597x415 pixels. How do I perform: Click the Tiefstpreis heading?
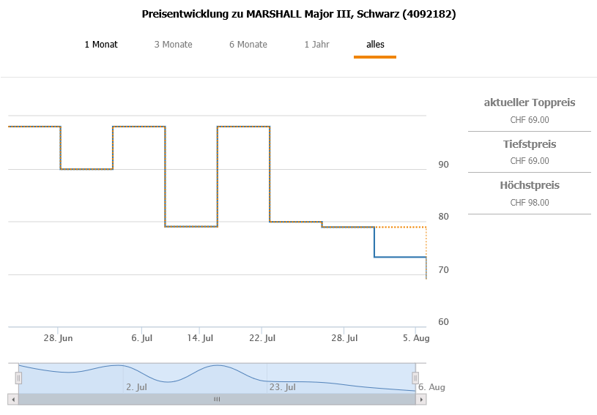[530, 144]
